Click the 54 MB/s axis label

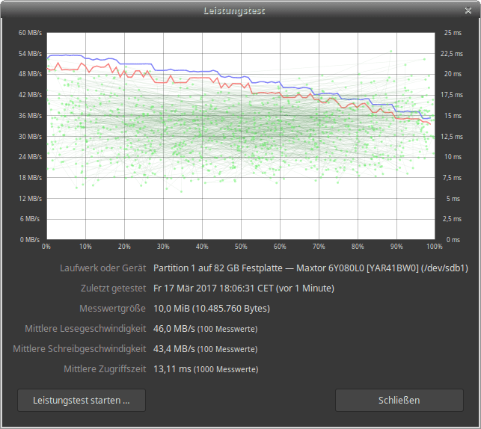[30, 54]
